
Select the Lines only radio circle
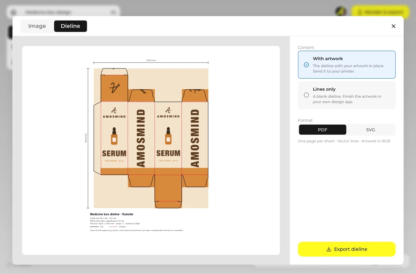coord(306,95)
